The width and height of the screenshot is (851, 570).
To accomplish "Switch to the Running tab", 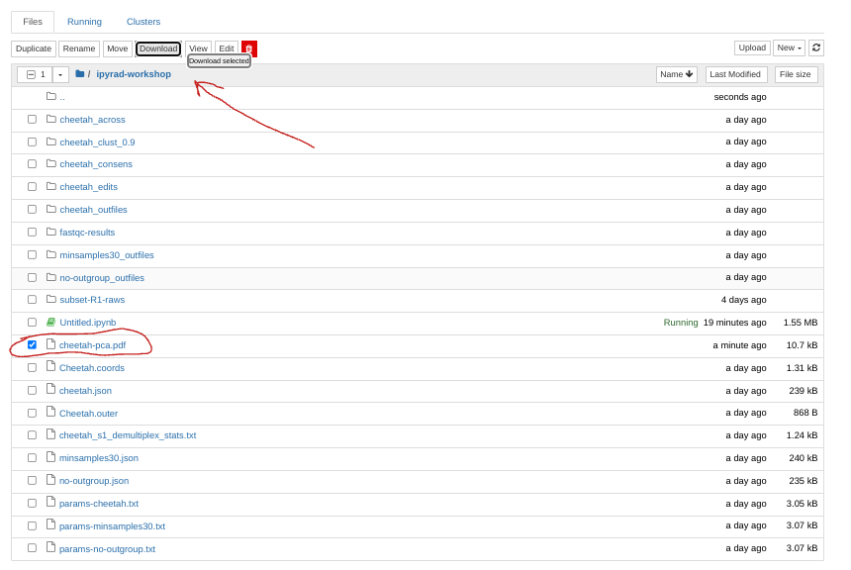I will [x=84, y=22].
